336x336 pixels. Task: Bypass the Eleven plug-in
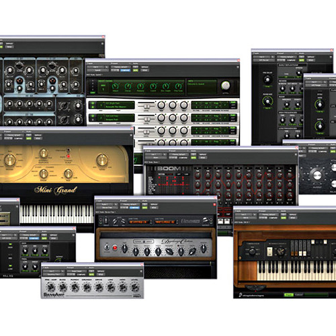(154, 204)
